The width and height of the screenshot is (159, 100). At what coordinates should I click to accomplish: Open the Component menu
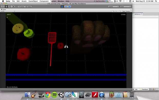pos(44,1)
